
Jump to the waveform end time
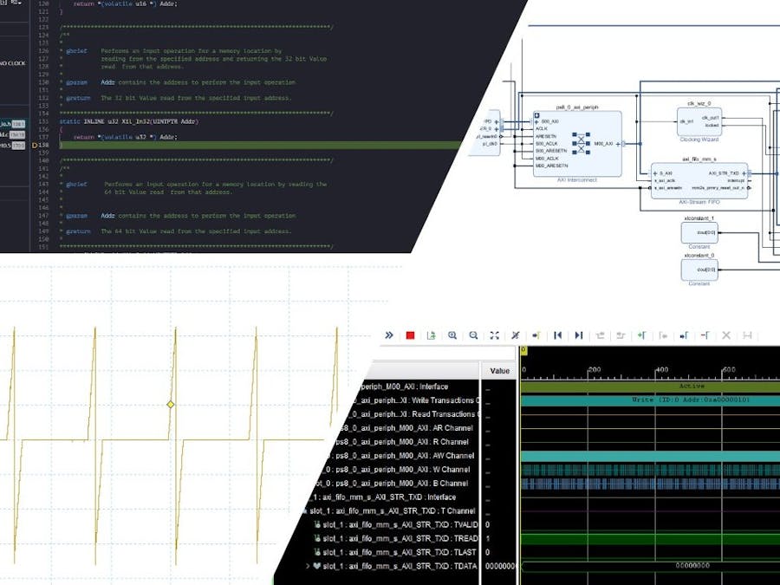click(x=578, y=335)
